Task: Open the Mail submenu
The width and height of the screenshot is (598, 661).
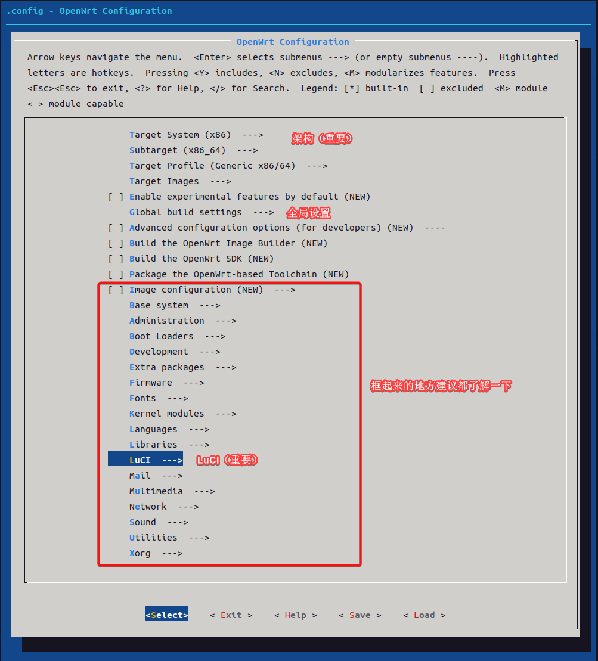Action: pos(156,476)
